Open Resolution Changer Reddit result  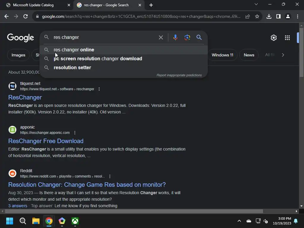[x=87, y=185]
